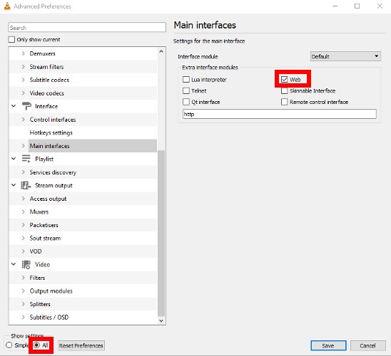Select the Muxers tree item
Screen dimensions: 391x356
coord(39,211)
